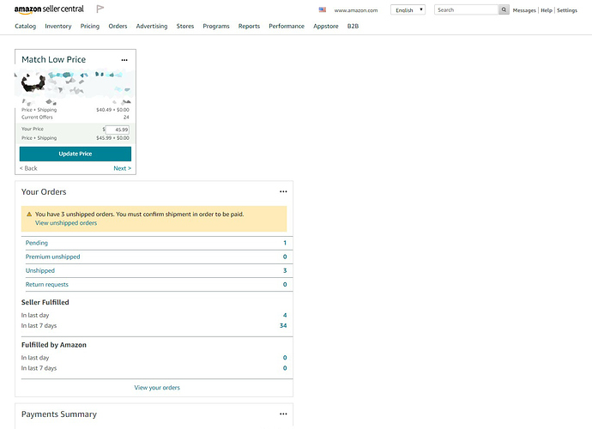Open the Stores menu
Screen dimensions: 592x429
click(x=185, y=26)
